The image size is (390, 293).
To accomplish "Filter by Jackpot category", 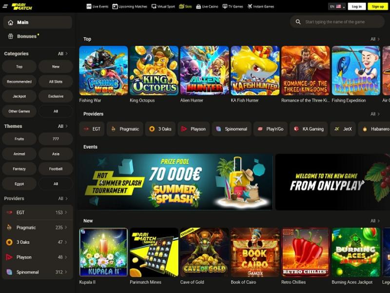I will pos(19,96).
